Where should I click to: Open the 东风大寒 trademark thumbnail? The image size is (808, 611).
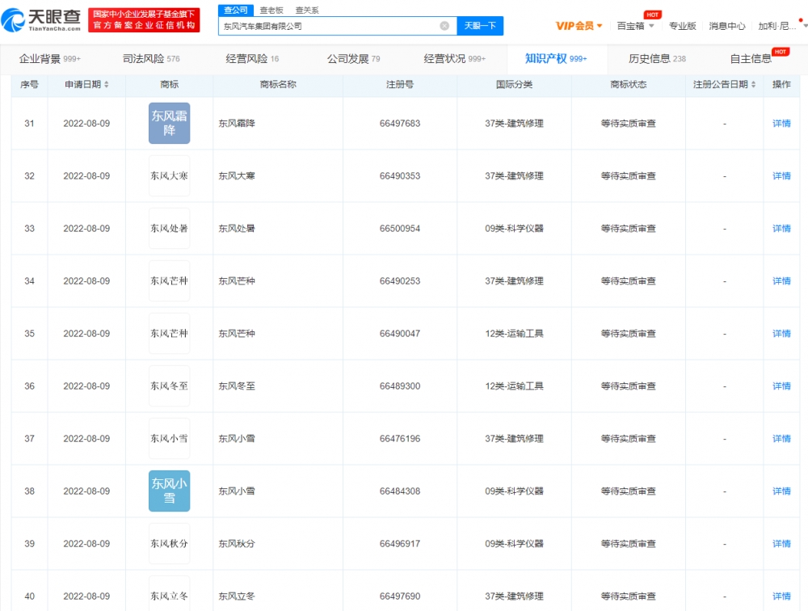click(169, 176)
